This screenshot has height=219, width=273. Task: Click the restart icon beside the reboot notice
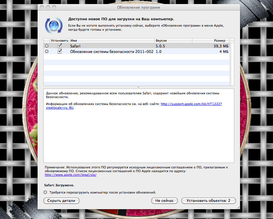pyautogui.click(x=45, y=192)
